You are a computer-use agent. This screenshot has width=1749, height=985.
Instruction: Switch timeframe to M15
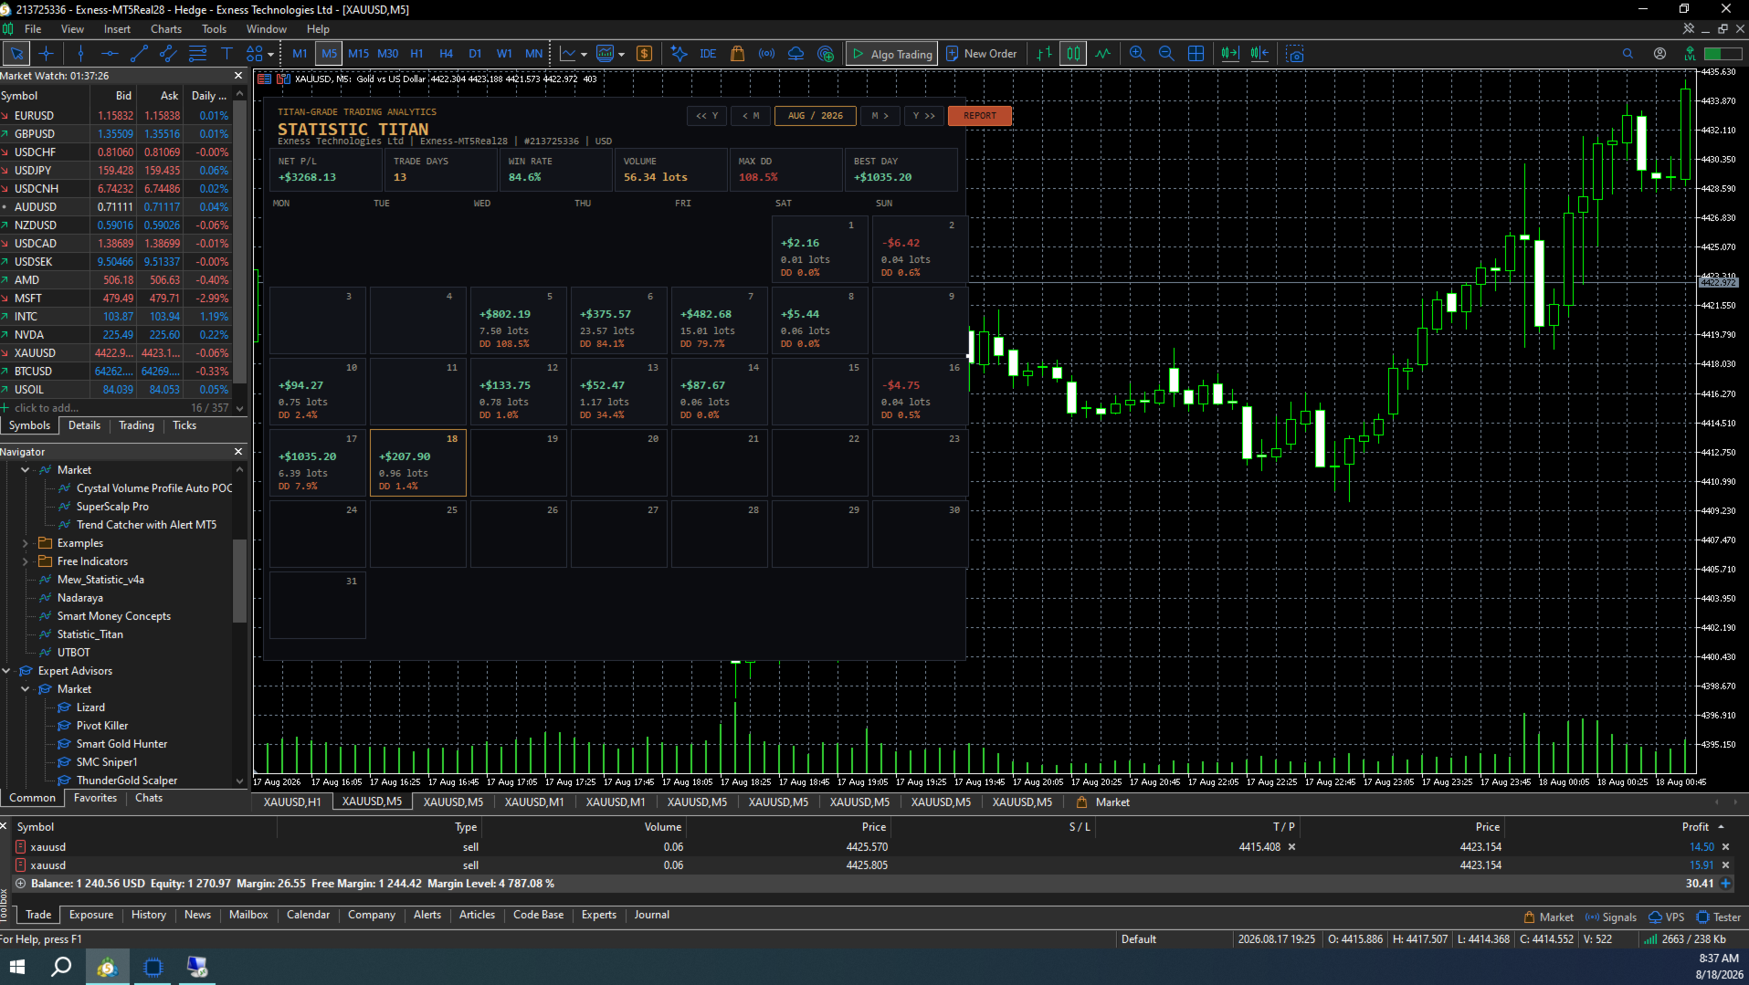pos(358,54)
